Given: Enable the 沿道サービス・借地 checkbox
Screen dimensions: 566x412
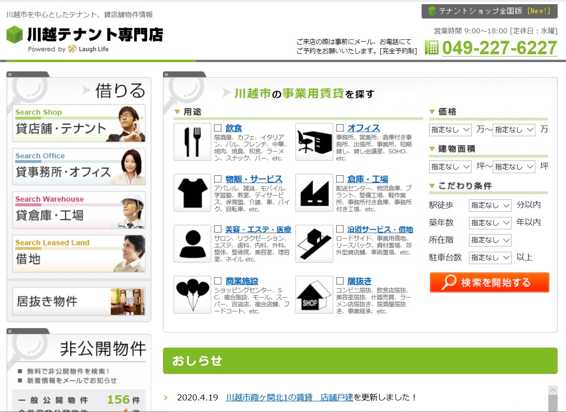Looking at the screenshot, I should (340, 229).
